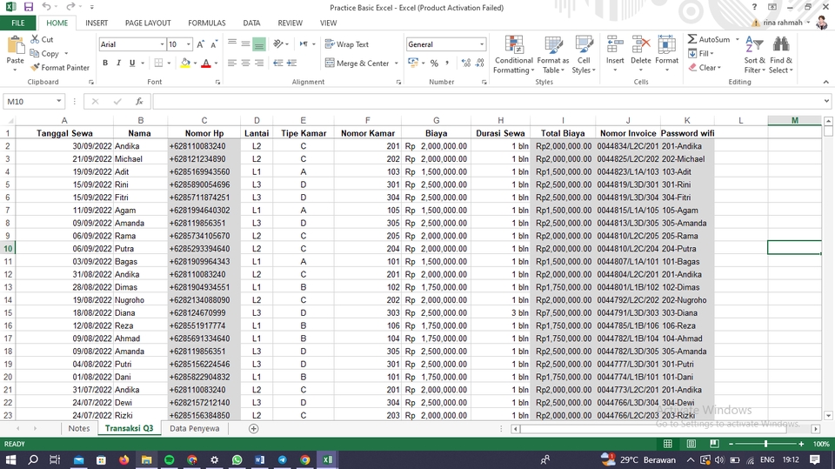The height and width of the screenshot is (469, 835).
Task: Click the Clear button
Action: point(705,68)
